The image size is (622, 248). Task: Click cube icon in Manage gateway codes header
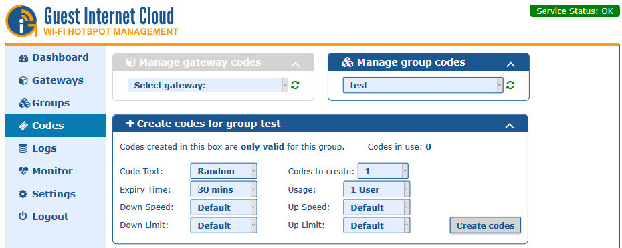coord(130,63)
